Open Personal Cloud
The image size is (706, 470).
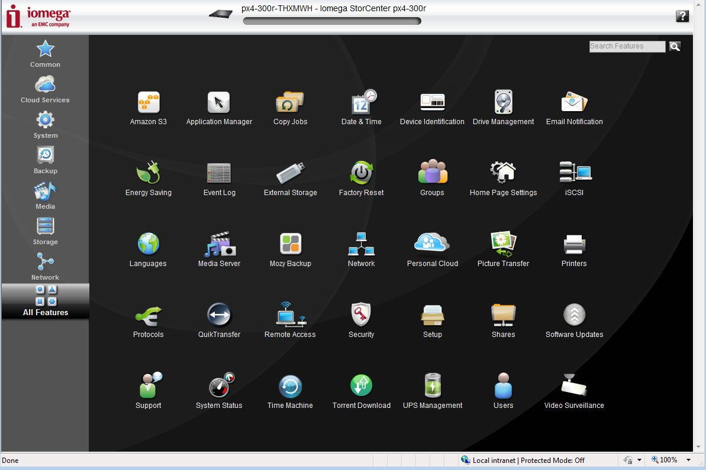pos(432,250)
